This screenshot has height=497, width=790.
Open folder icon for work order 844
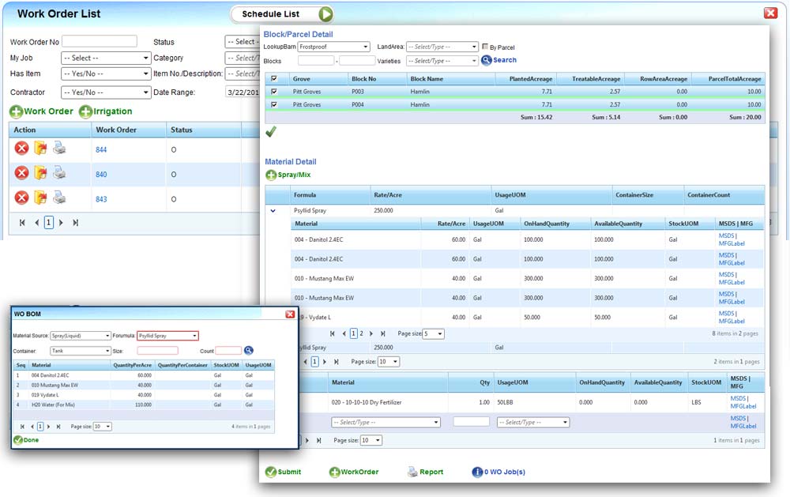point(40,149)
